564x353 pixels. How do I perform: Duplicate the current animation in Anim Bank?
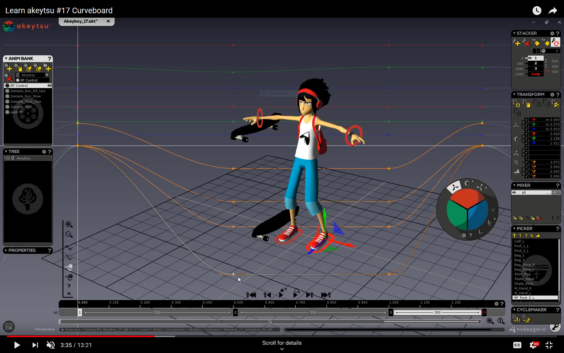[x=20, y=69]
